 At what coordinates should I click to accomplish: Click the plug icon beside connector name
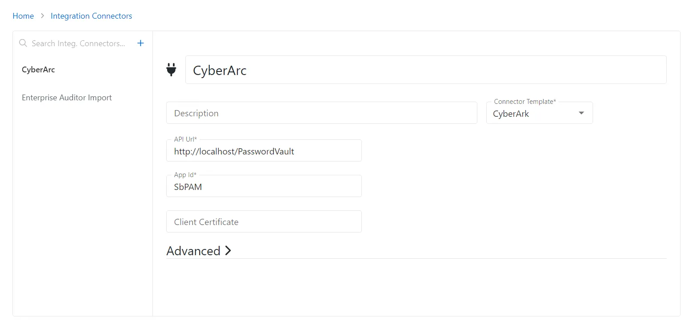pos(171,70)
